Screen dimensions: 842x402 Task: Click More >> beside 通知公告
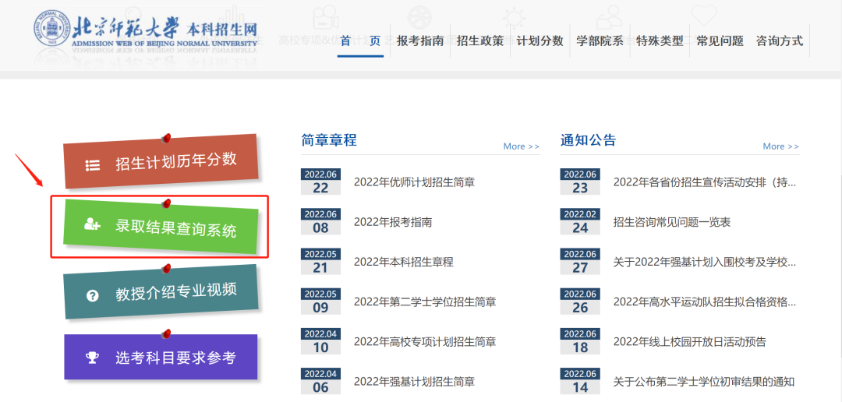pos(780,146)
